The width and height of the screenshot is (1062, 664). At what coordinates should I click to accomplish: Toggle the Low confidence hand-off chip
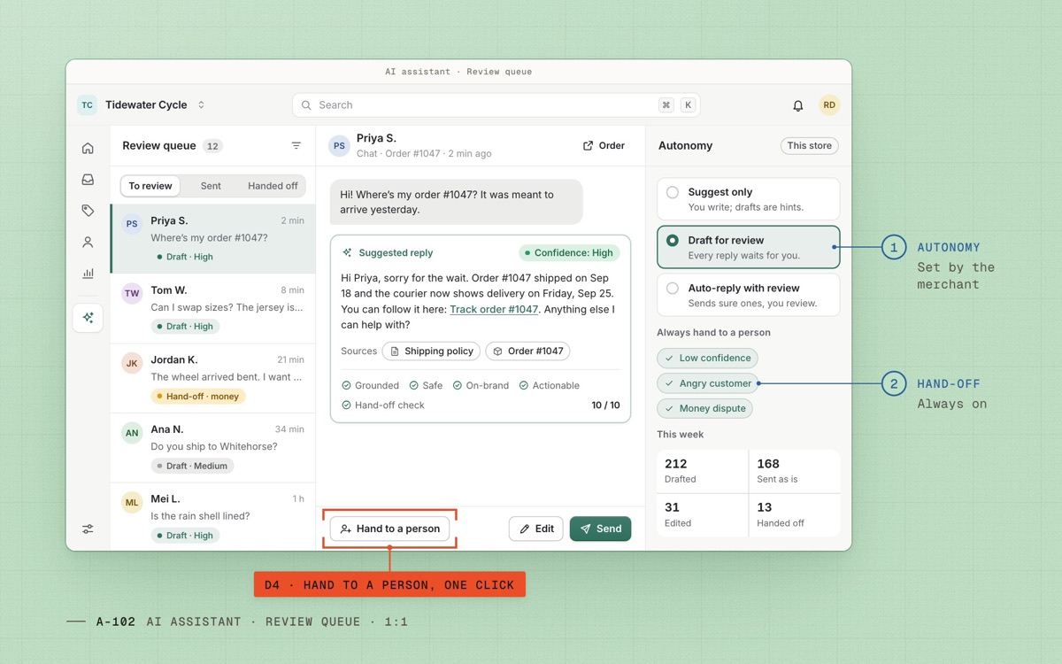[707, 358]
